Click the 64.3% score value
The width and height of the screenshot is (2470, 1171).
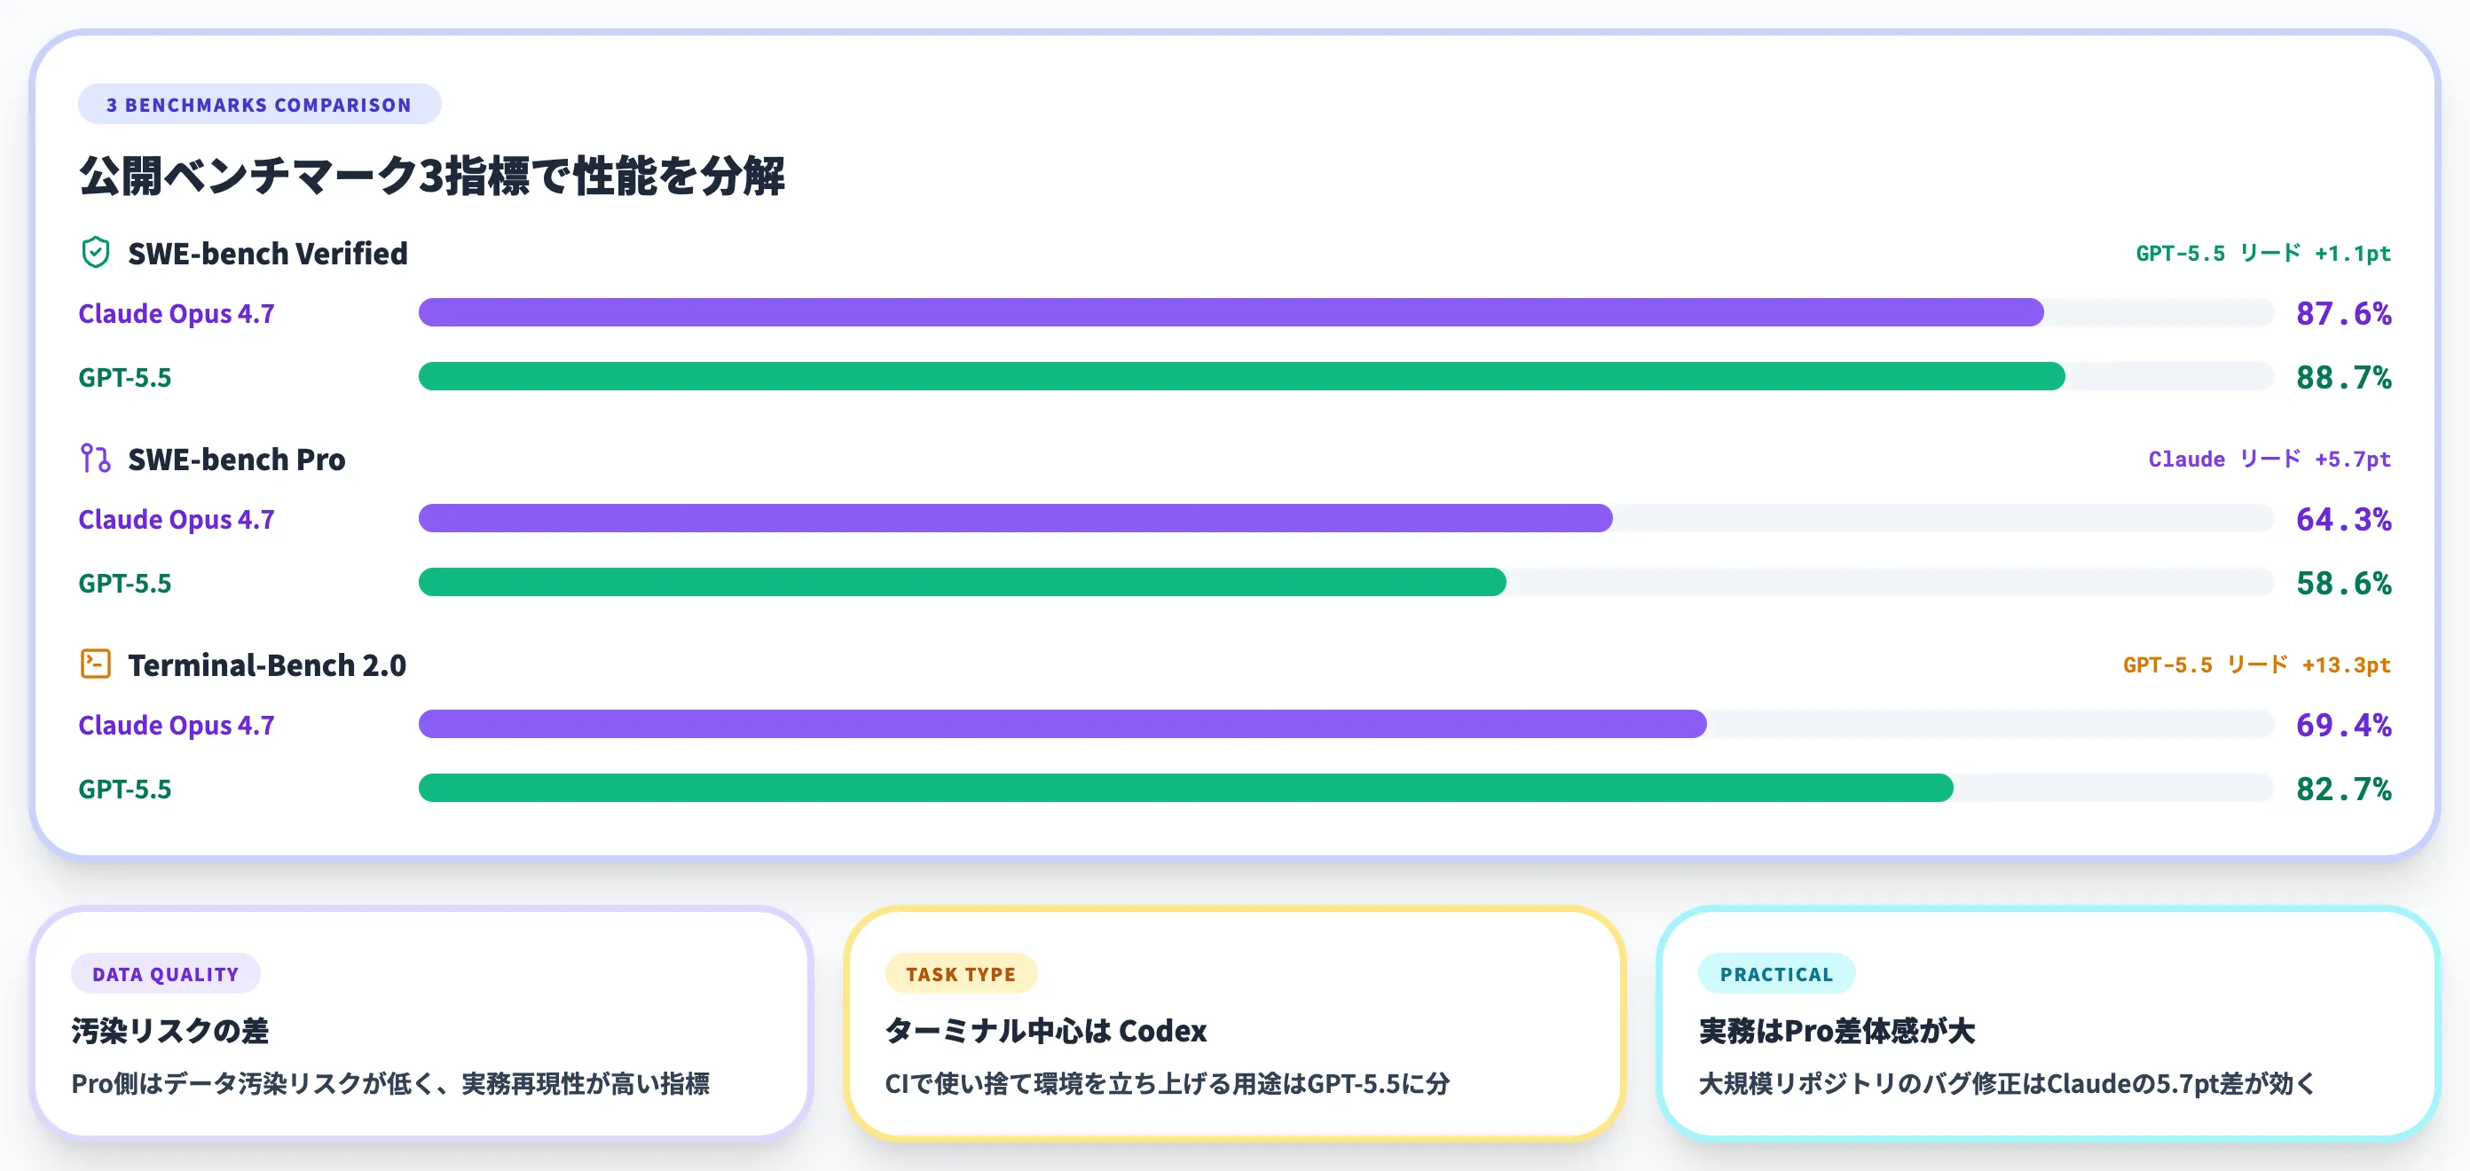[2343, 519]
